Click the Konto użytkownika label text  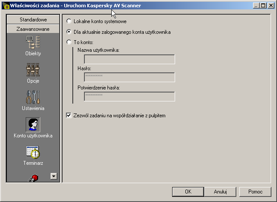[x=33, y=136]
